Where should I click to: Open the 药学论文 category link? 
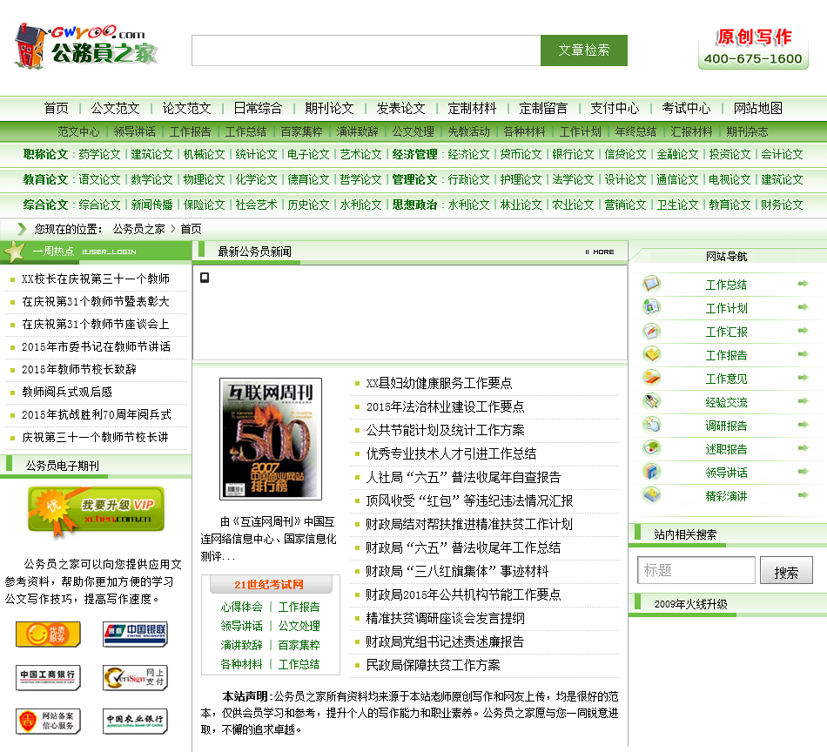click(100, 155)
